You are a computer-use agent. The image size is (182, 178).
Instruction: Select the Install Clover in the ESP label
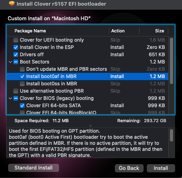click(x=47, y=47)
